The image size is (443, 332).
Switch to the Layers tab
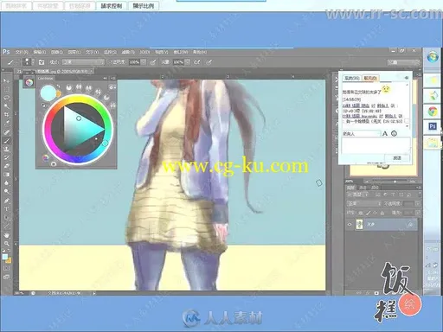coord(350,188)
